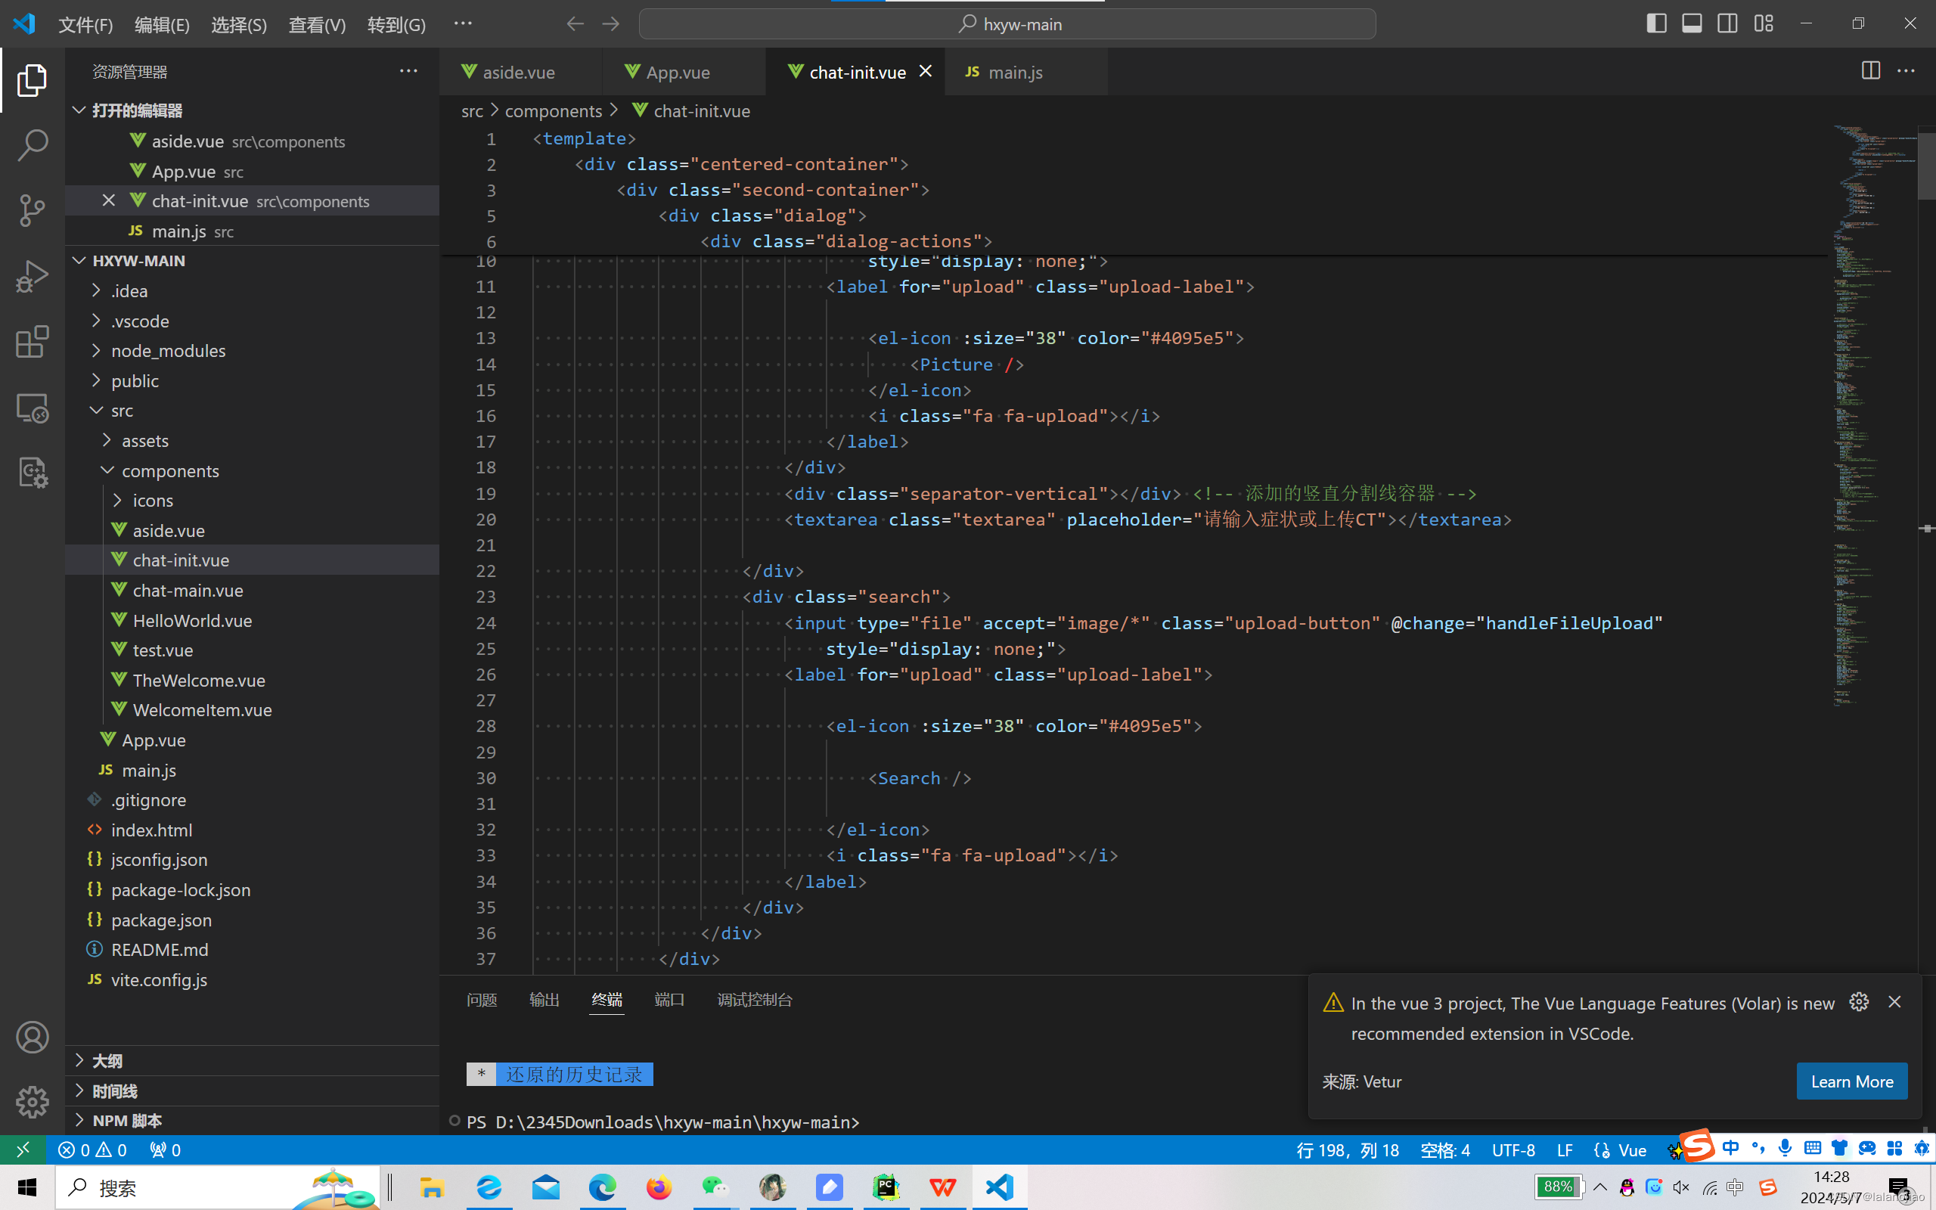Screen dimensions: 1936x1210
Task: Click the indentation setting 空格: 4
Action: 1444,1149
